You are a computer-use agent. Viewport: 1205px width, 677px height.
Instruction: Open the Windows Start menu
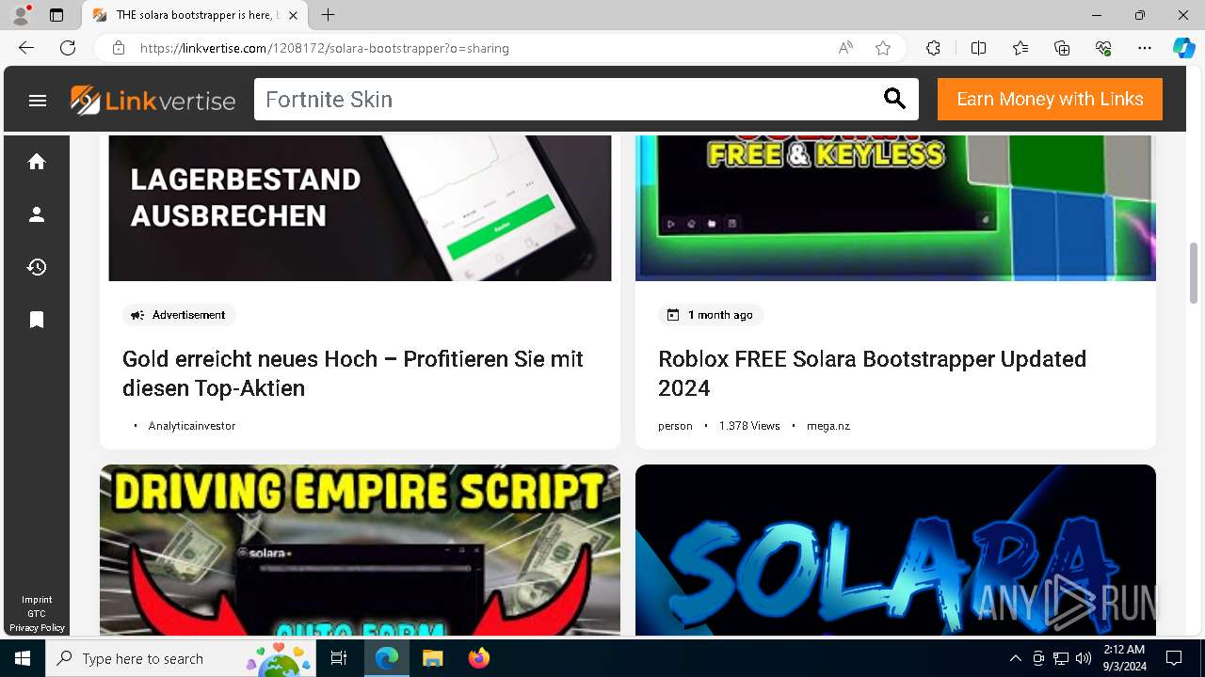pos(23,658)
